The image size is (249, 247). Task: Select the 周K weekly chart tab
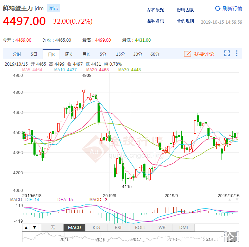[x=68, y=54]
